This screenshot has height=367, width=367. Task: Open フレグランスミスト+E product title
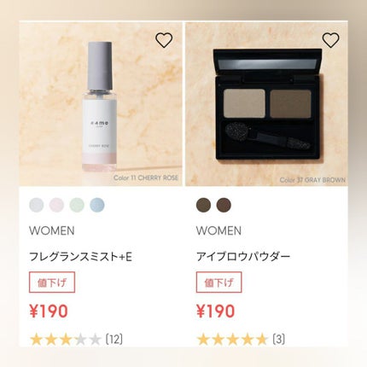[81, 257]
